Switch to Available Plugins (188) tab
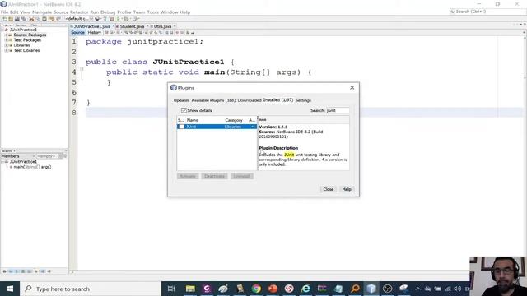This screenshot has height=296, width=527. pyautogui.click(x=213, y=100)
